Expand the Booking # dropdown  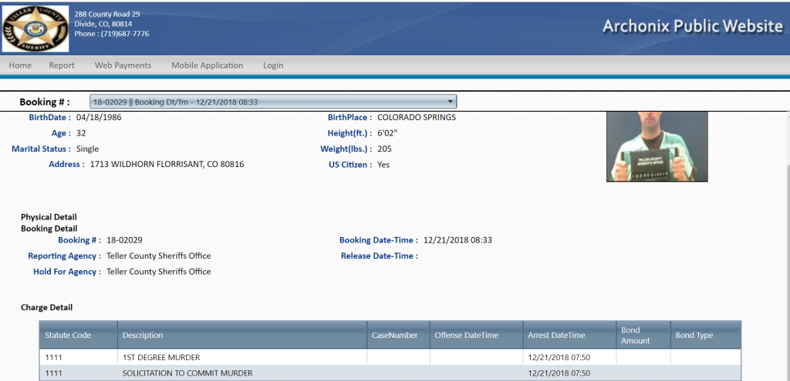(x=273, y=102)
